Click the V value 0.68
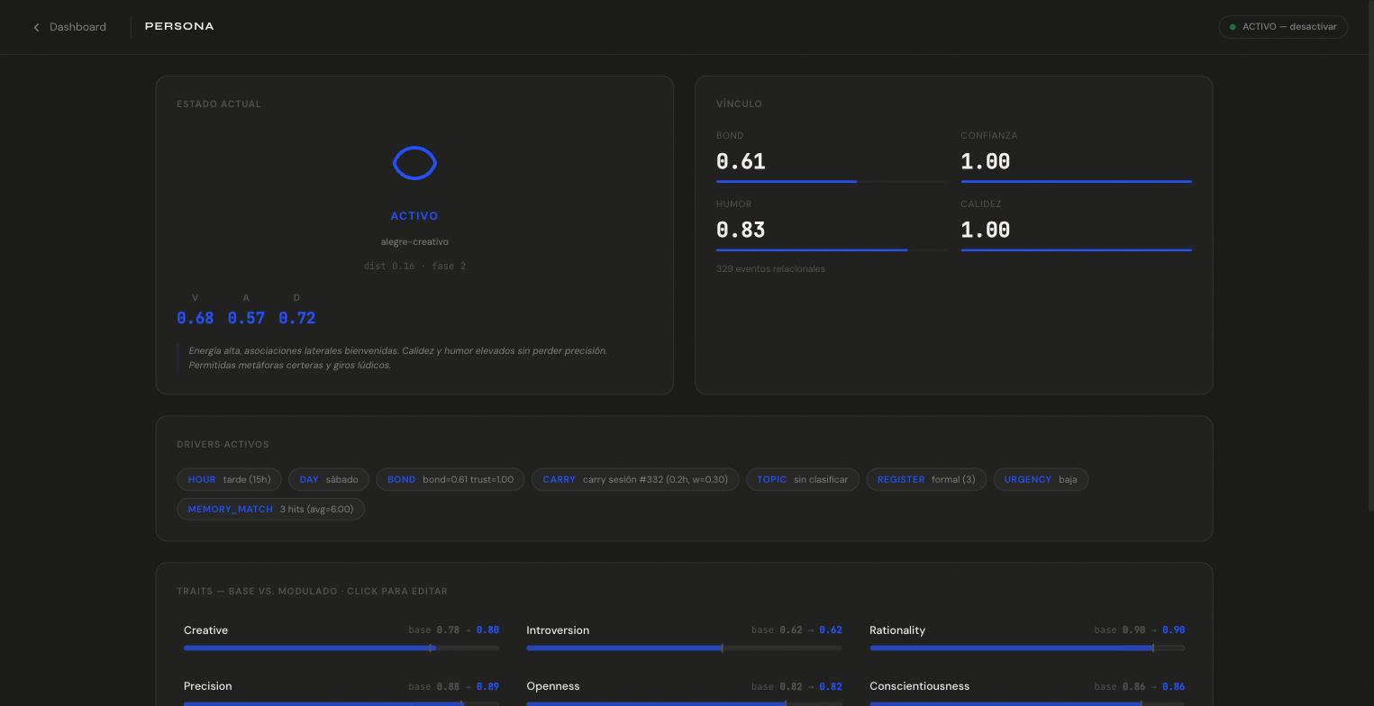Image resolution: width=1374 pixels, height=706 pixels. click(x=195, y=318)
